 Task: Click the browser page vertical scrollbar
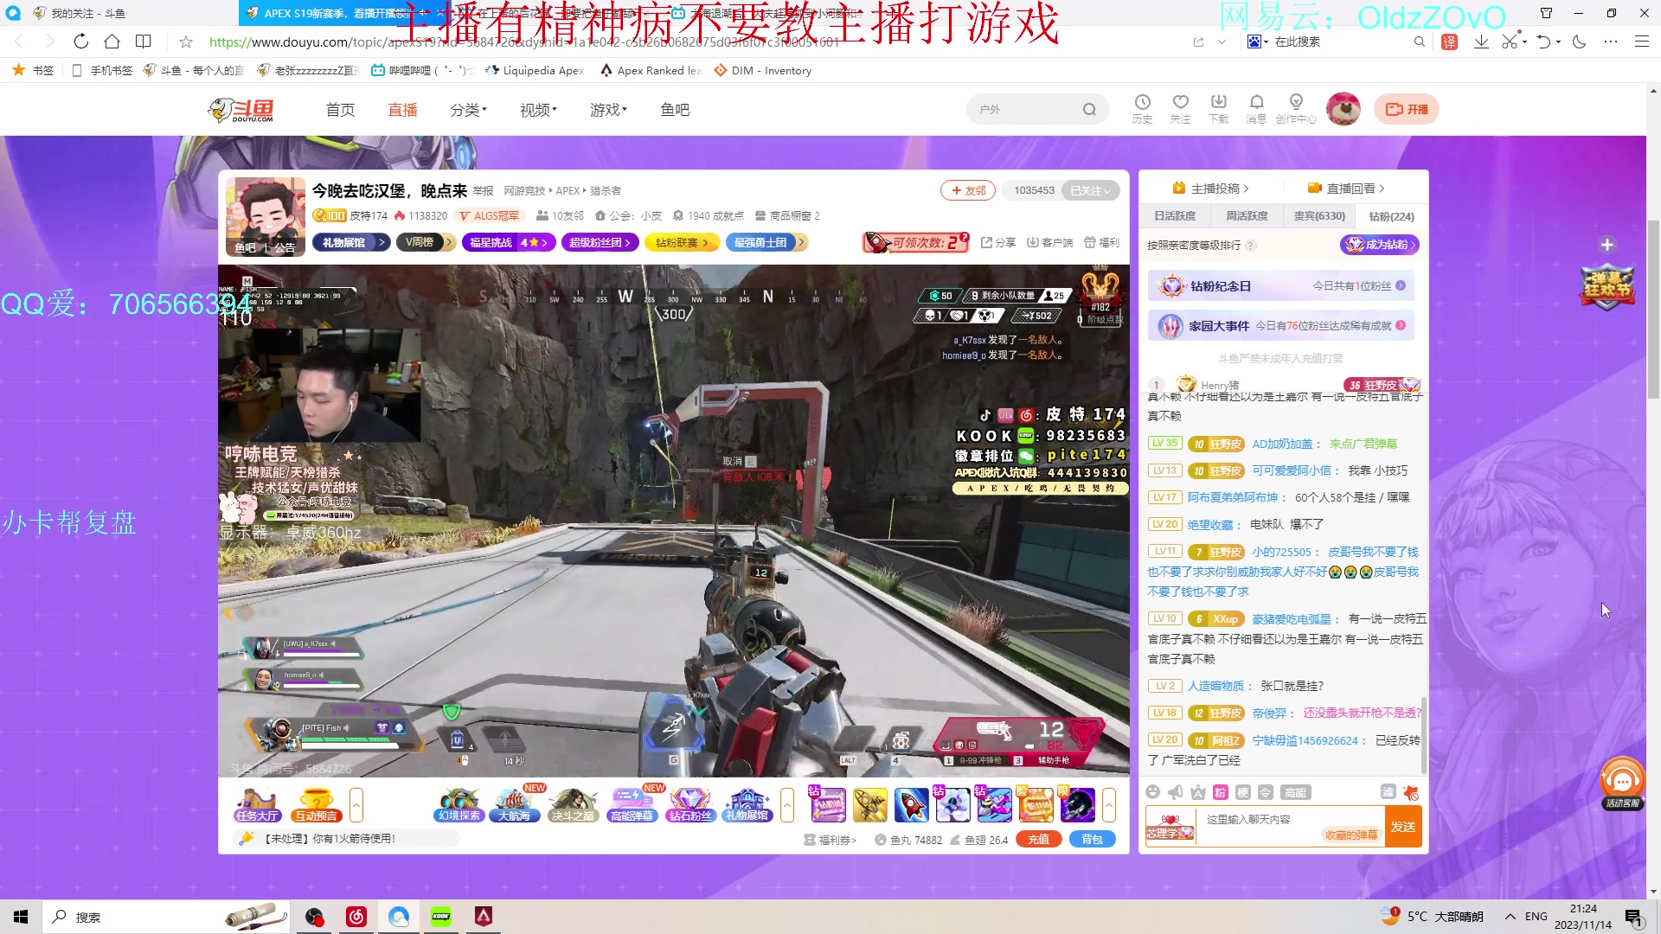[1653, 309]
